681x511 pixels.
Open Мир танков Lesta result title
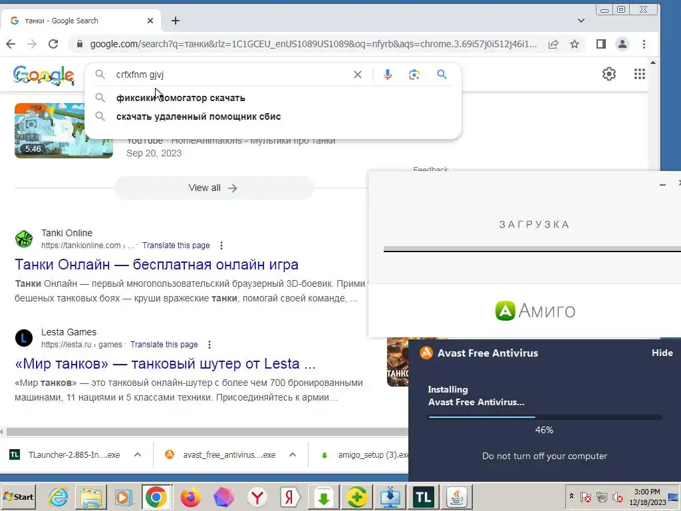pyautogui.click(x=165, y=363)
